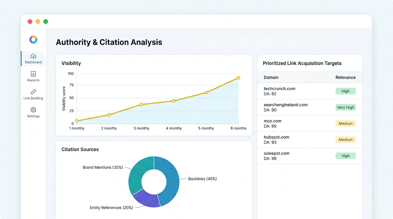Click the Relevance column header
Viewport: 393px width, 219px height.
click(346, 77)
